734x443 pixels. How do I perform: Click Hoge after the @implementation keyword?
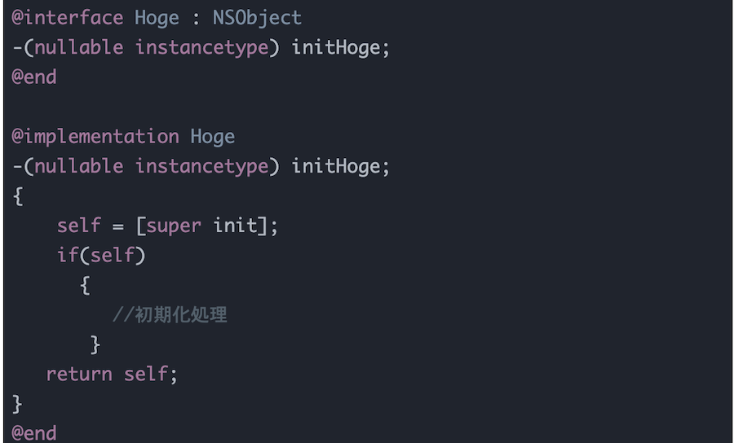(x=213, y=137)
